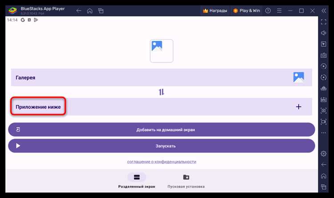Minimize the BlueStacks window
Screen dimensions: 334x198
290,11
